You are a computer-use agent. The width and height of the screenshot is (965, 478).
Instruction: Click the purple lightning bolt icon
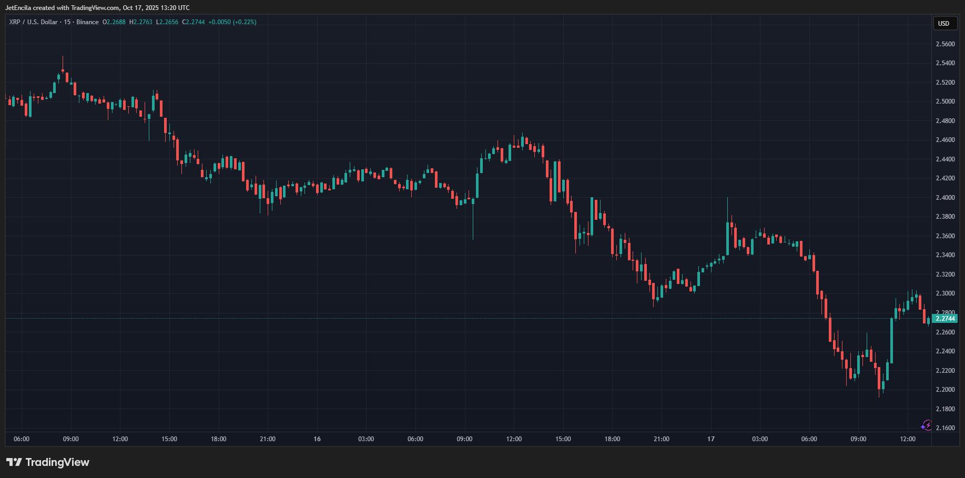click(927, 425)
